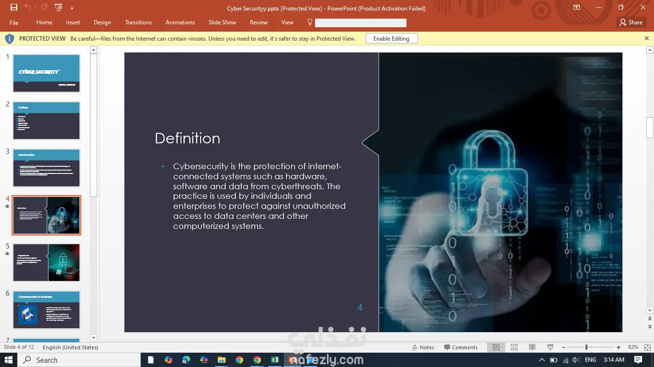
Task: Switch to the Home ribbon tab
Action: pyautogui.click(x=45, y=22)
